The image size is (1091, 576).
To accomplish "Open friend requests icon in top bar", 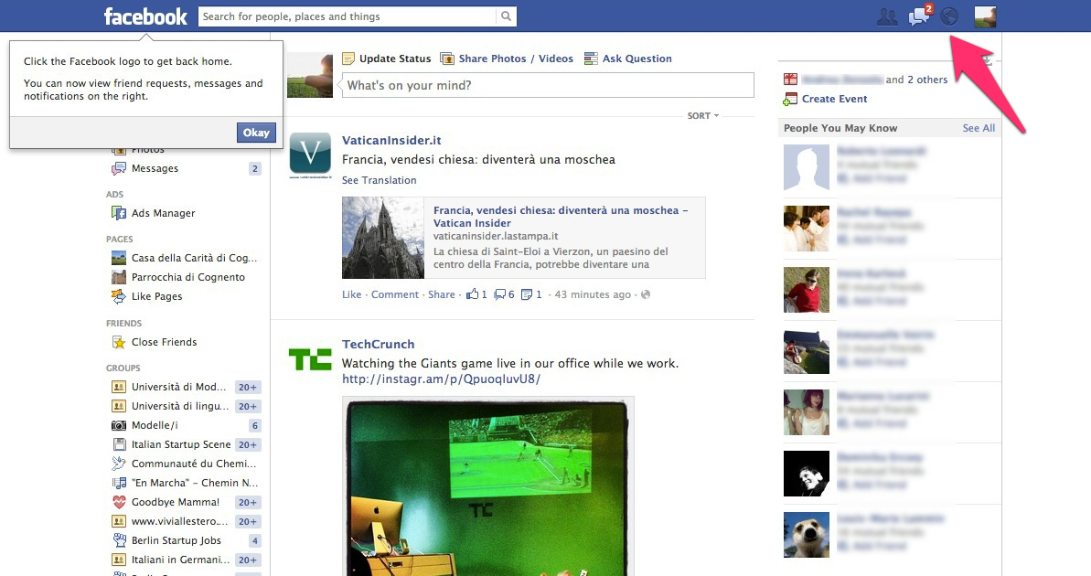I will [887, 16].
